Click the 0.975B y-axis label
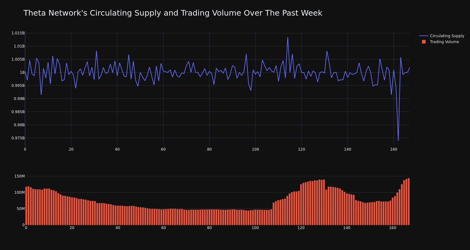This screenshot has width=470, height=250. pos(18,138)
